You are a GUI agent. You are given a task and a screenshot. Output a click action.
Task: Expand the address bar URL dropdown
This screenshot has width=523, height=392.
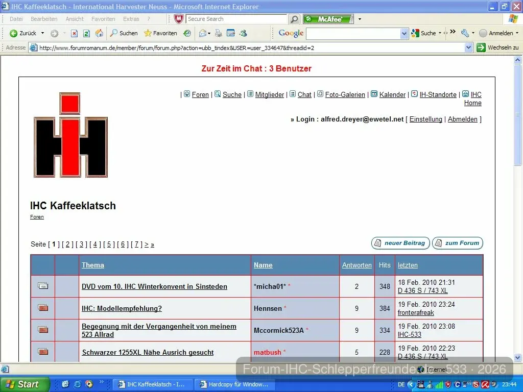point(468,47)
